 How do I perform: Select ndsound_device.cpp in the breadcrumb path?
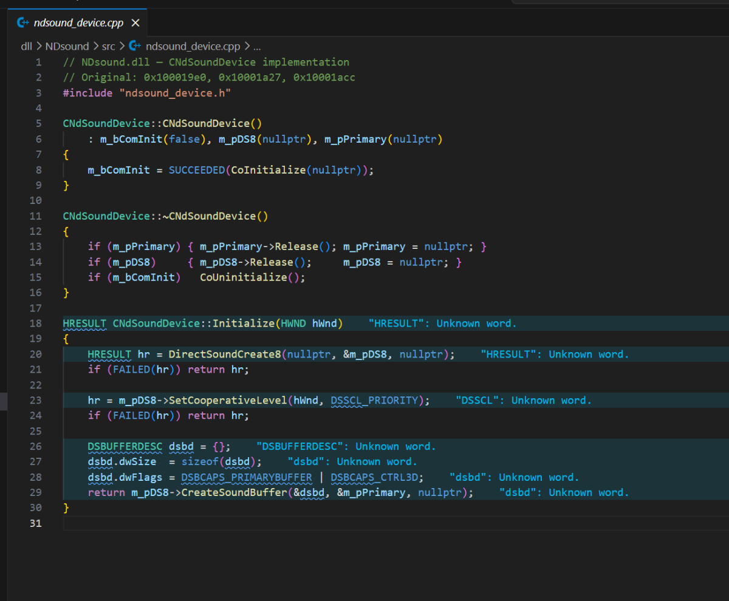(x=193, y=46)
